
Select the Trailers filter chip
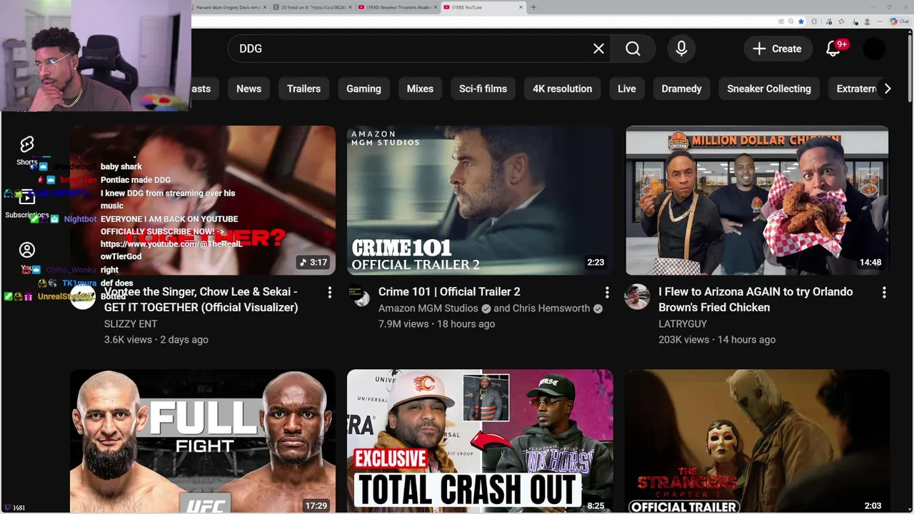click(303, 89)
